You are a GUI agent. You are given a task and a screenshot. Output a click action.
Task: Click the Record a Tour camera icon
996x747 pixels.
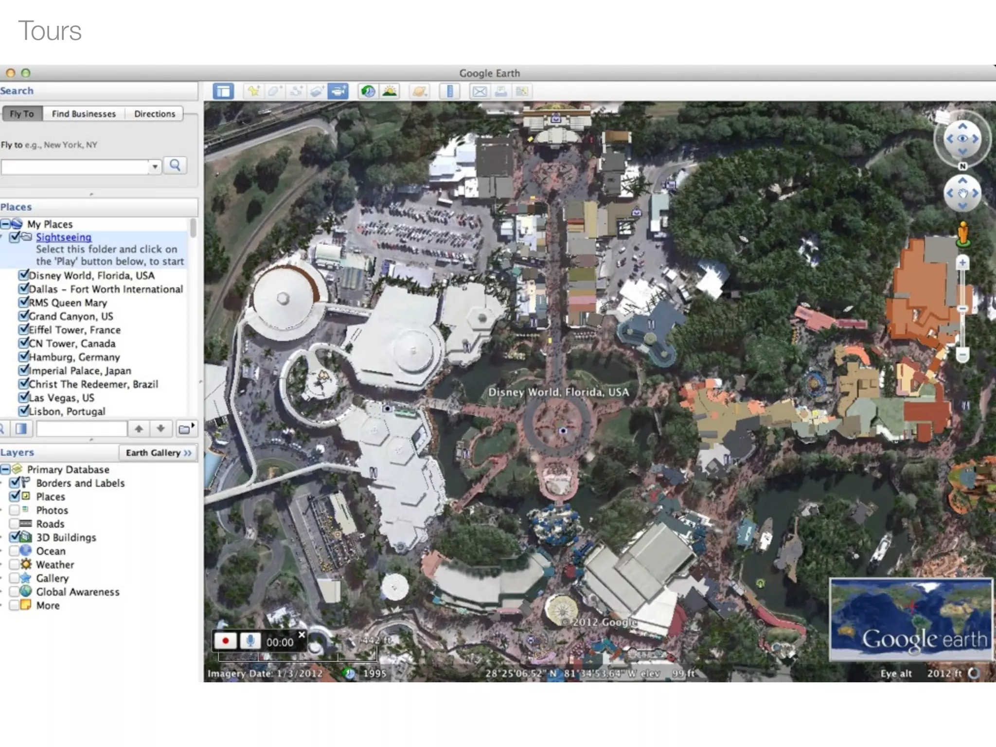338,91
